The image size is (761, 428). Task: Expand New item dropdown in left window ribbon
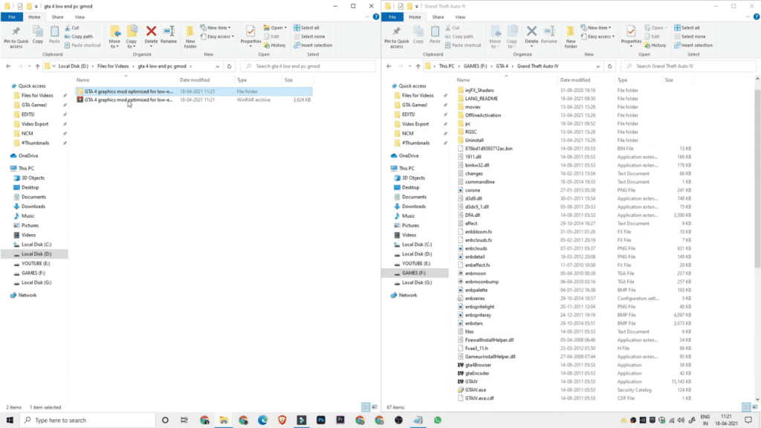[218, 27]
